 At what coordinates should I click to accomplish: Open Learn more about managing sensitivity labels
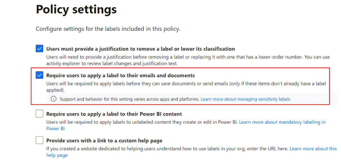245,99
